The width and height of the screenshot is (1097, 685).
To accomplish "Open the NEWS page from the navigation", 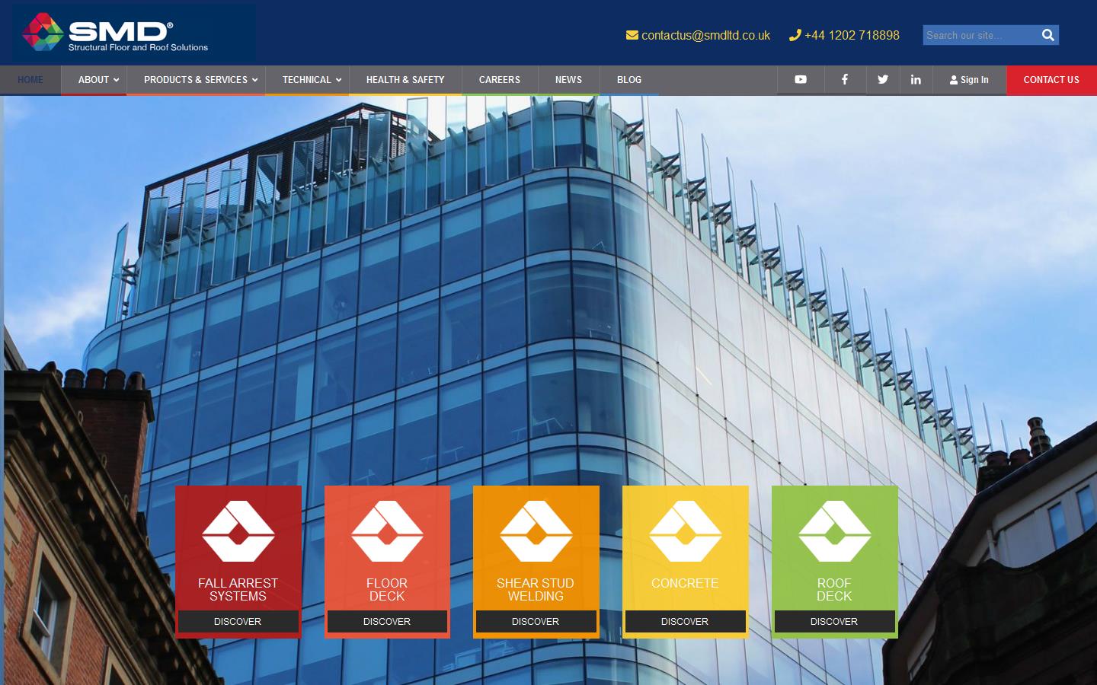I will pyautogui.click(x=568, y=80).
